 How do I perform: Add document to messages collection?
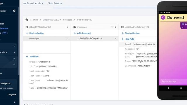coord(82,33)
